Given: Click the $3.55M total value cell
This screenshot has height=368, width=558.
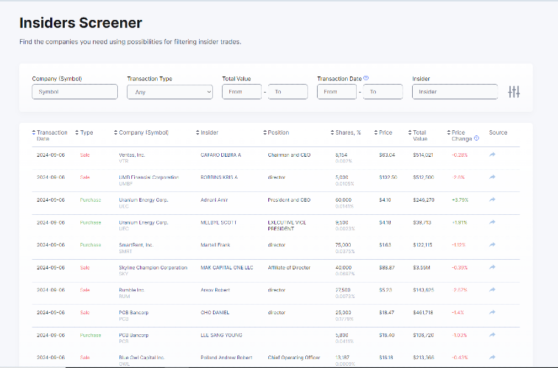Looking at the screenshot, I should click(422, 267).
